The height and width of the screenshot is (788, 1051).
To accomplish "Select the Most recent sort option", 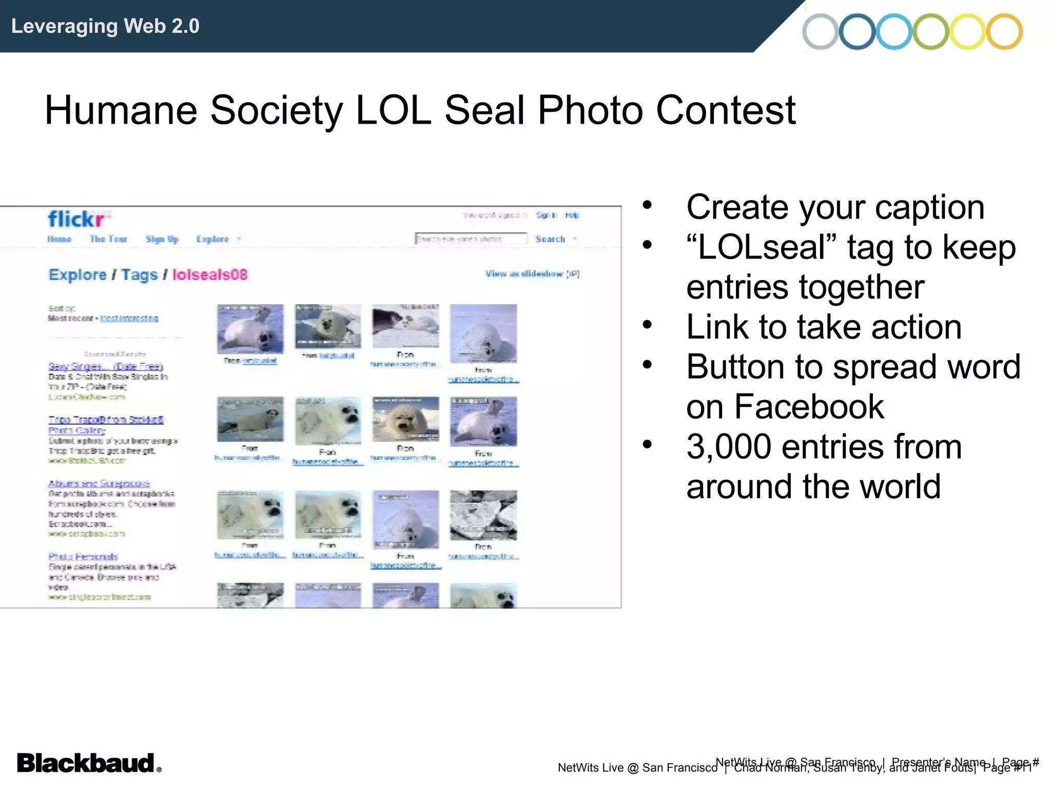I will (71, 319).
